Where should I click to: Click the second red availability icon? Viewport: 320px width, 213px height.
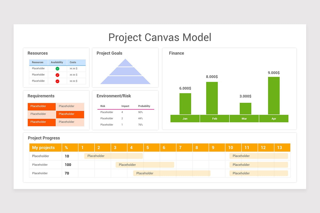click(57, 81)
